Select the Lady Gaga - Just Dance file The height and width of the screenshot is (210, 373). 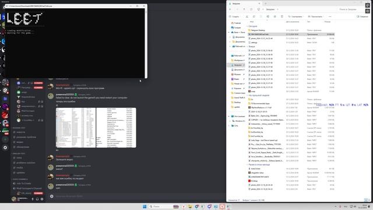(x=291, y=140)
